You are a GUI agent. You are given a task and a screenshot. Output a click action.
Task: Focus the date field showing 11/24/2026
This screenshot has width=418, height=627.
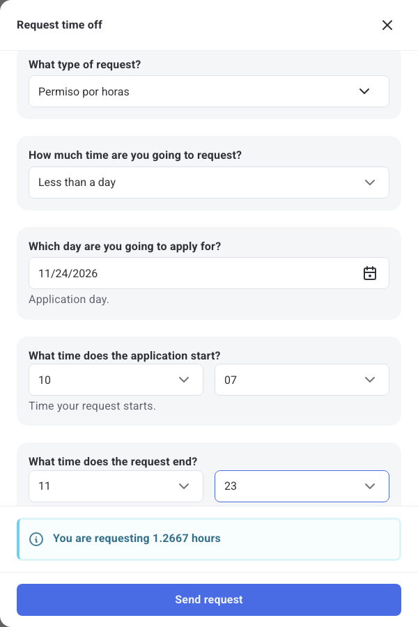[x=209, y=273]
